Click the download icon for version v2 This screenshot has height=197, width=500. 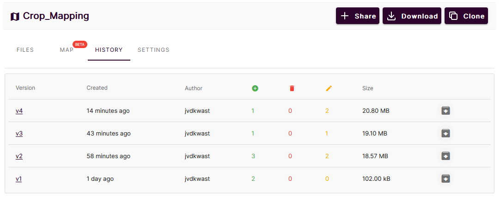445,156
